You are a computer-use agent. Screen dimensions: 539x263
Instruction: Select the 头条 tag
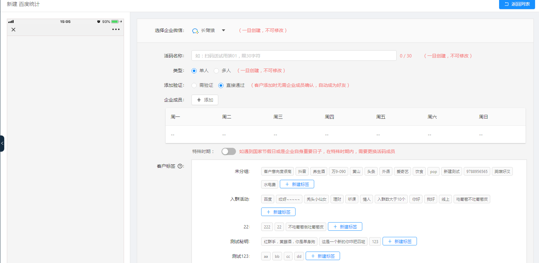tap(371, 172)
